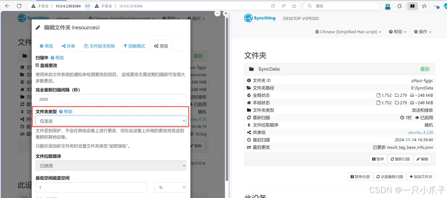Viewport: 447px width, 198px height.
Task: Toggle the 监视更改 checkbox
Action: pos(37,65)
